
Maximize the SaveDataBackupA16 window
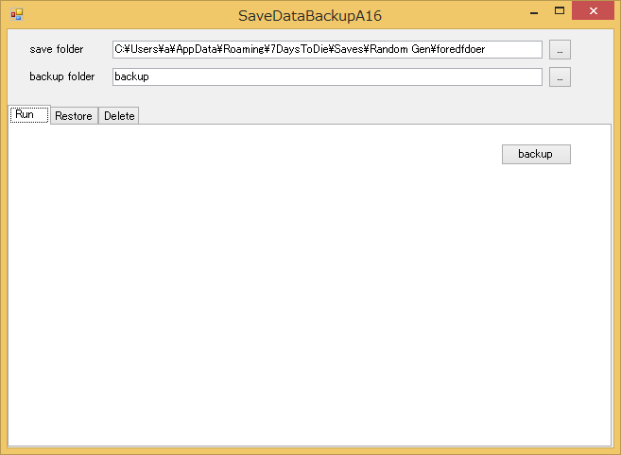pyautogui.click(x=560, y=11)
